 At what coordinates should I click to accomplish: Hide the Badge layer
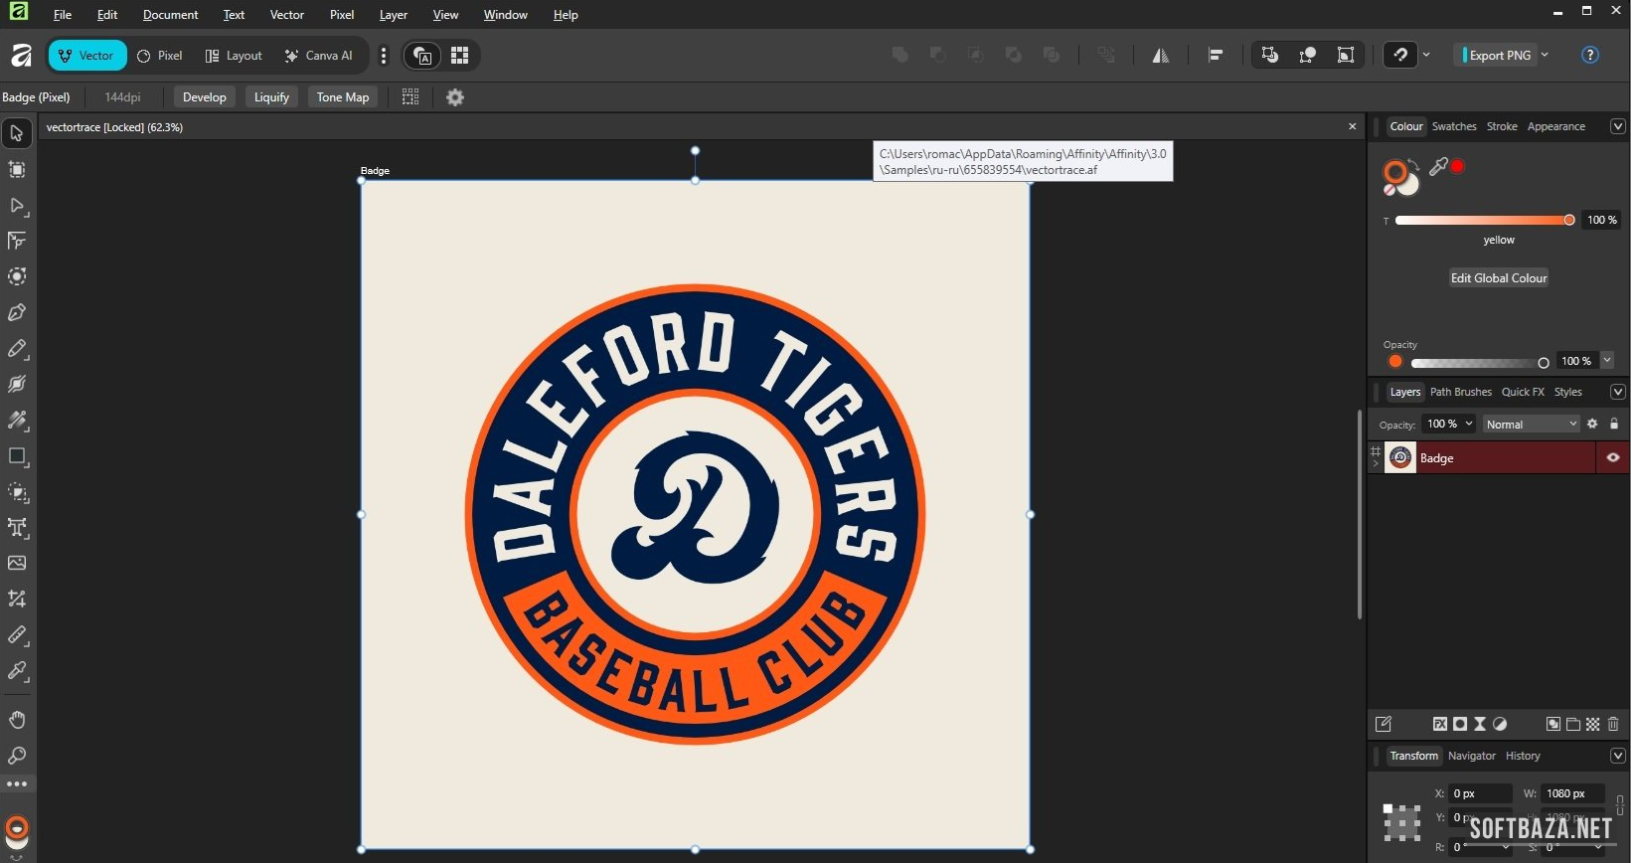(x=1613, y=457)
